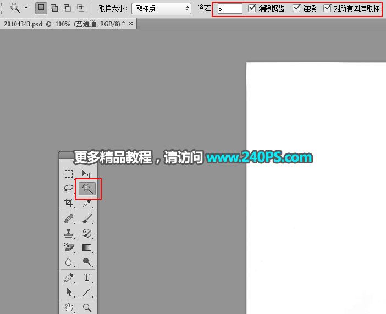The image size is (386, 314).
Task: Select the Line tool
Action: point(87,292)
